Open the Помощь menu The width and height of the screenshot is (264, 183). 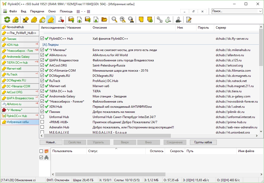point(66,11)
